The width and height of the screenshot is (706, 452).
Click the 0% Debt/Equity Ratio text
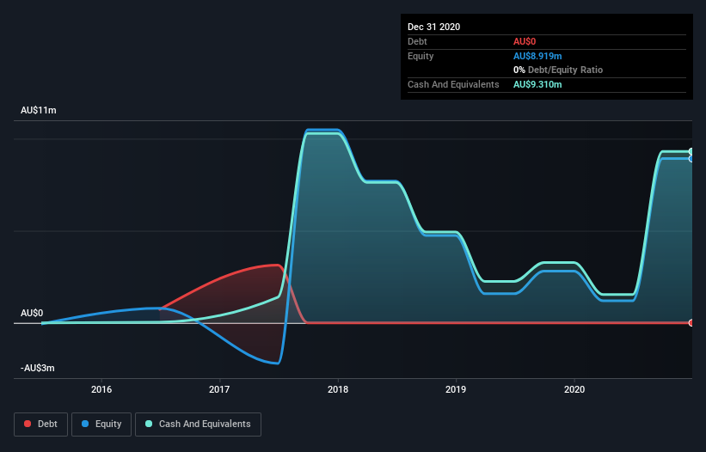pyautogui.click(x=558, y=70)
